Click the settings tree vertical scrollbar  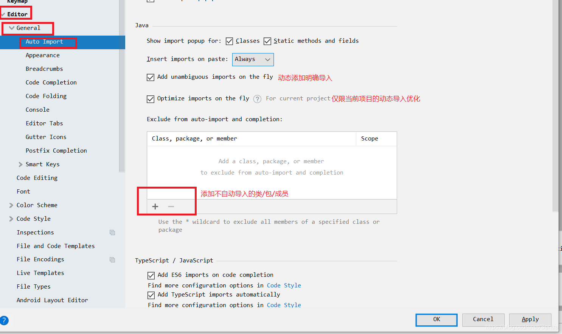(122, 86)
